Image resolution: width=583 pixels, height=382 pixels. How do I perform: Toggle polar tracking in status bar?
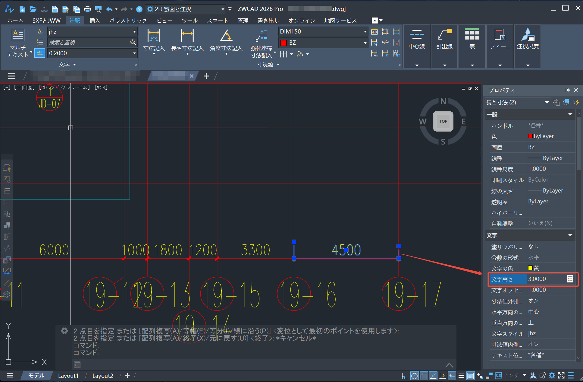point(415,376)
